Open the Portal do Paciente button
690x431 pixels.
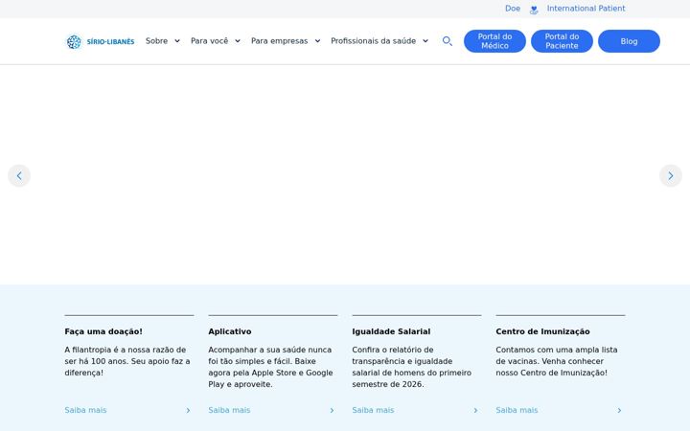(562, 41)
